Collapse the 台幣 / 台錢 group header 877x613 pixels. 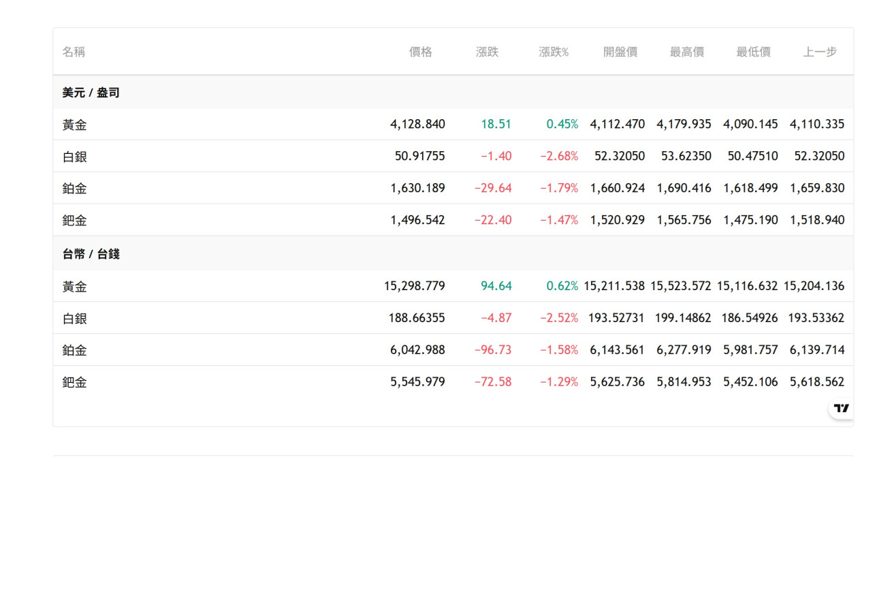click(91, 254)
